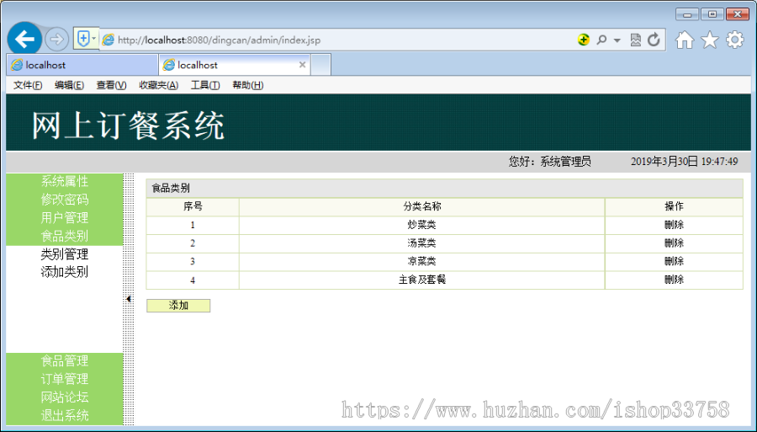Open the 添加类别 sidebar link
The width and height of the screenshot is (757, 432).
point(64,271)
